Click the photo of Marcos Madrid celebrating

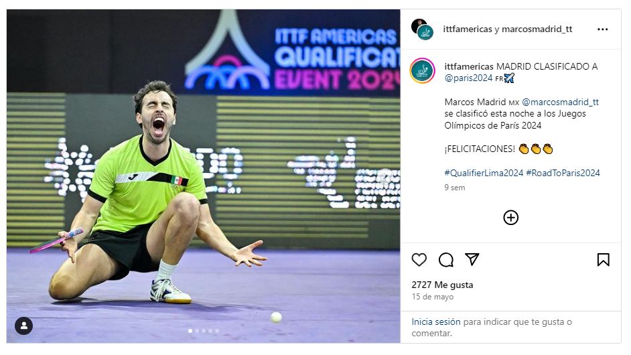point(203,176)
